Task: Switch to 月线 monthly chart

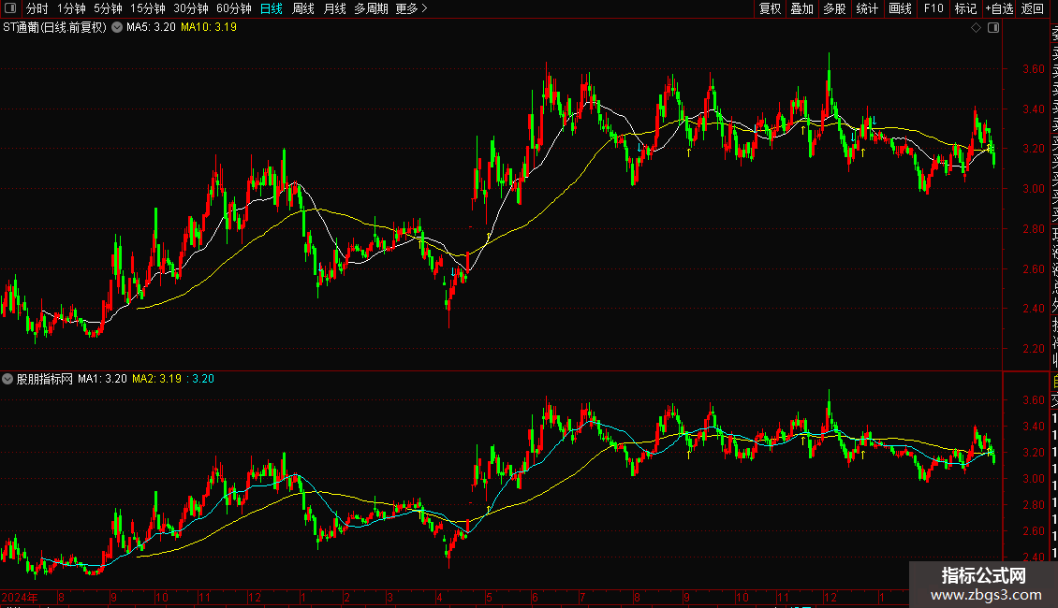Action: [x=334, y=8]
